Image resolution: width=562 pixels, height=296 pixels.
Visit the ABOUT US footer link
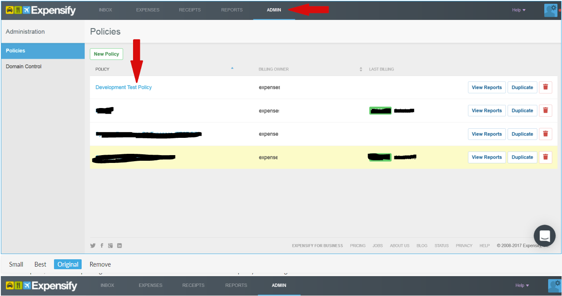click(x=400, y=245)
